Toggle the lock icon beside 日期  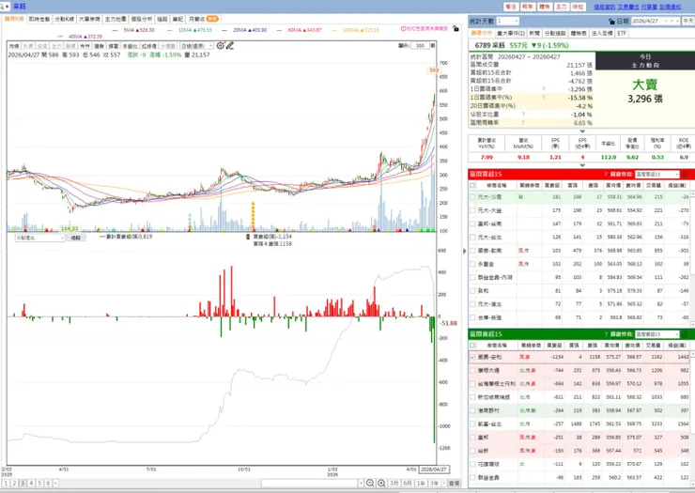(611, 22)
